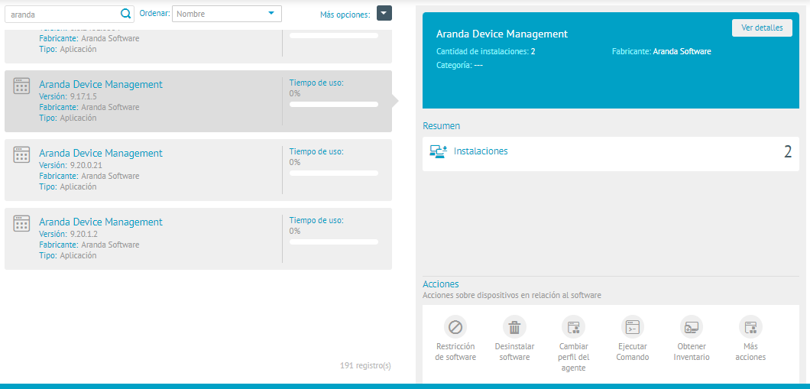The image size is (810, 389).
Task: Click the Acciones section heading
Action: [441, 284]
